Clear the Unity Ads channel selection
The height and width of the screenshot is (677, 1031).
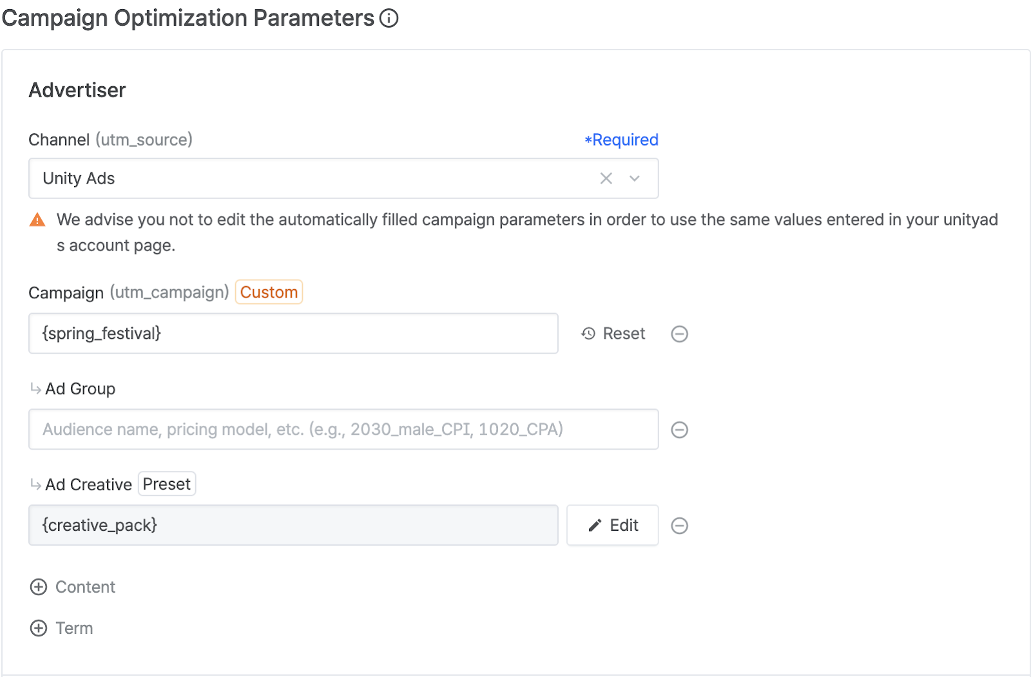[x=606, y=178]
